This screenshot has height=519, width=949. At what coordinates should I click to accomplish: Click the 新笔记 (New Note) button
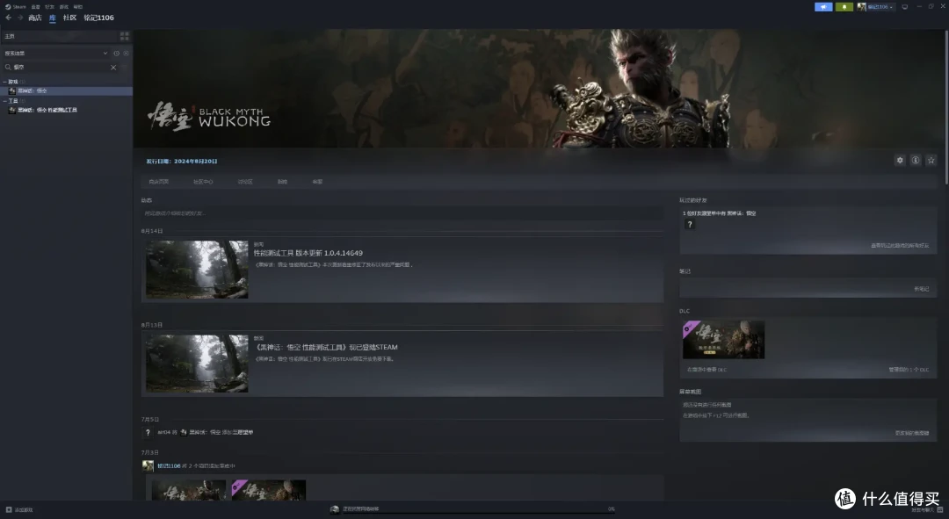pos(921,289)
